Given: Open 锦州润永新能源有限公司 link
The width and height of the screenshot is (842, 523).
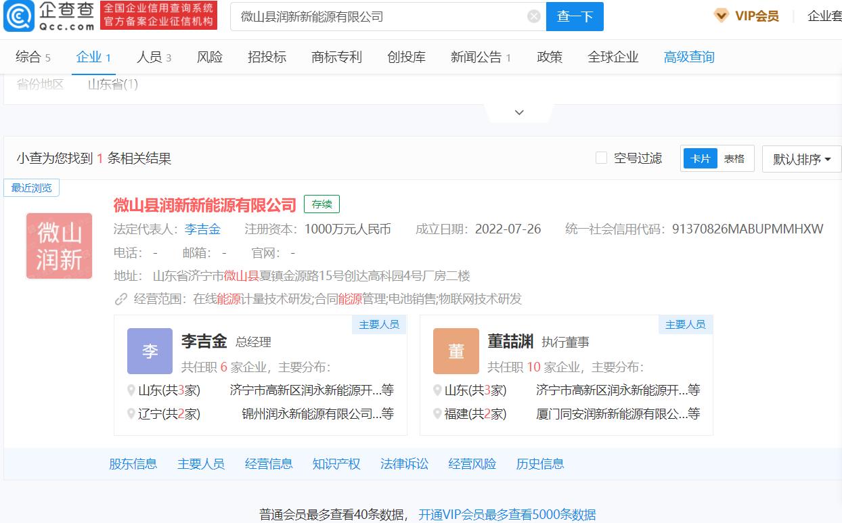Looking at the screenshot, I should 318,413.
